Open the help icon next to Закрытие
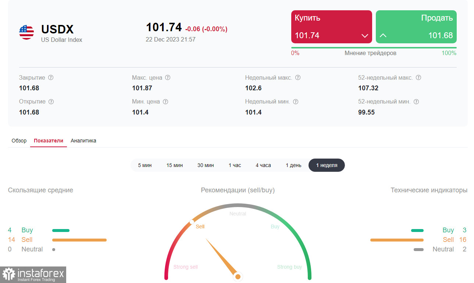 [x=51, y=78]
